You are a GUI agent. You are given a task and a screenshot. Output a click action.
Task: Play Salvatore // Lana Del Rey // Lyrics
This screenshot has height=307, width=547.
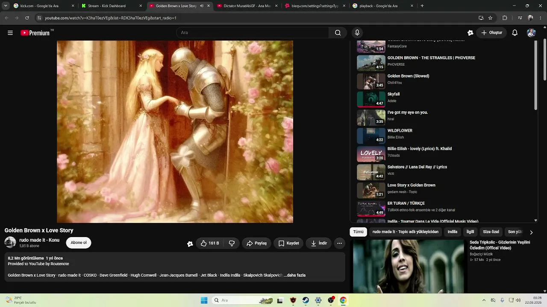point(445,172)
